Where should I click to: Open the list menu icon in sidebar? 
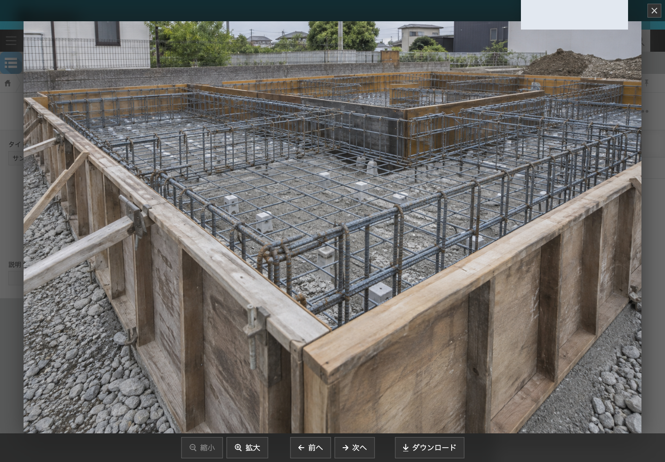click(x=11, y=63)
